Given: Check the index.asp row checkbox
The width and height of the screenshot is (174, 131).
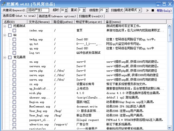Looking at the screenshot, I should pyautogui.click(x=14, y=31).
